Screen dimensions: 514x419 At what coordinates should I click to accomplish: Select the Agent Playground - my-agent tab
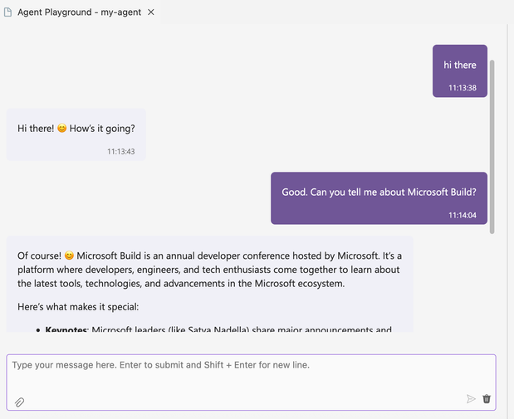[x=81, y=12]
